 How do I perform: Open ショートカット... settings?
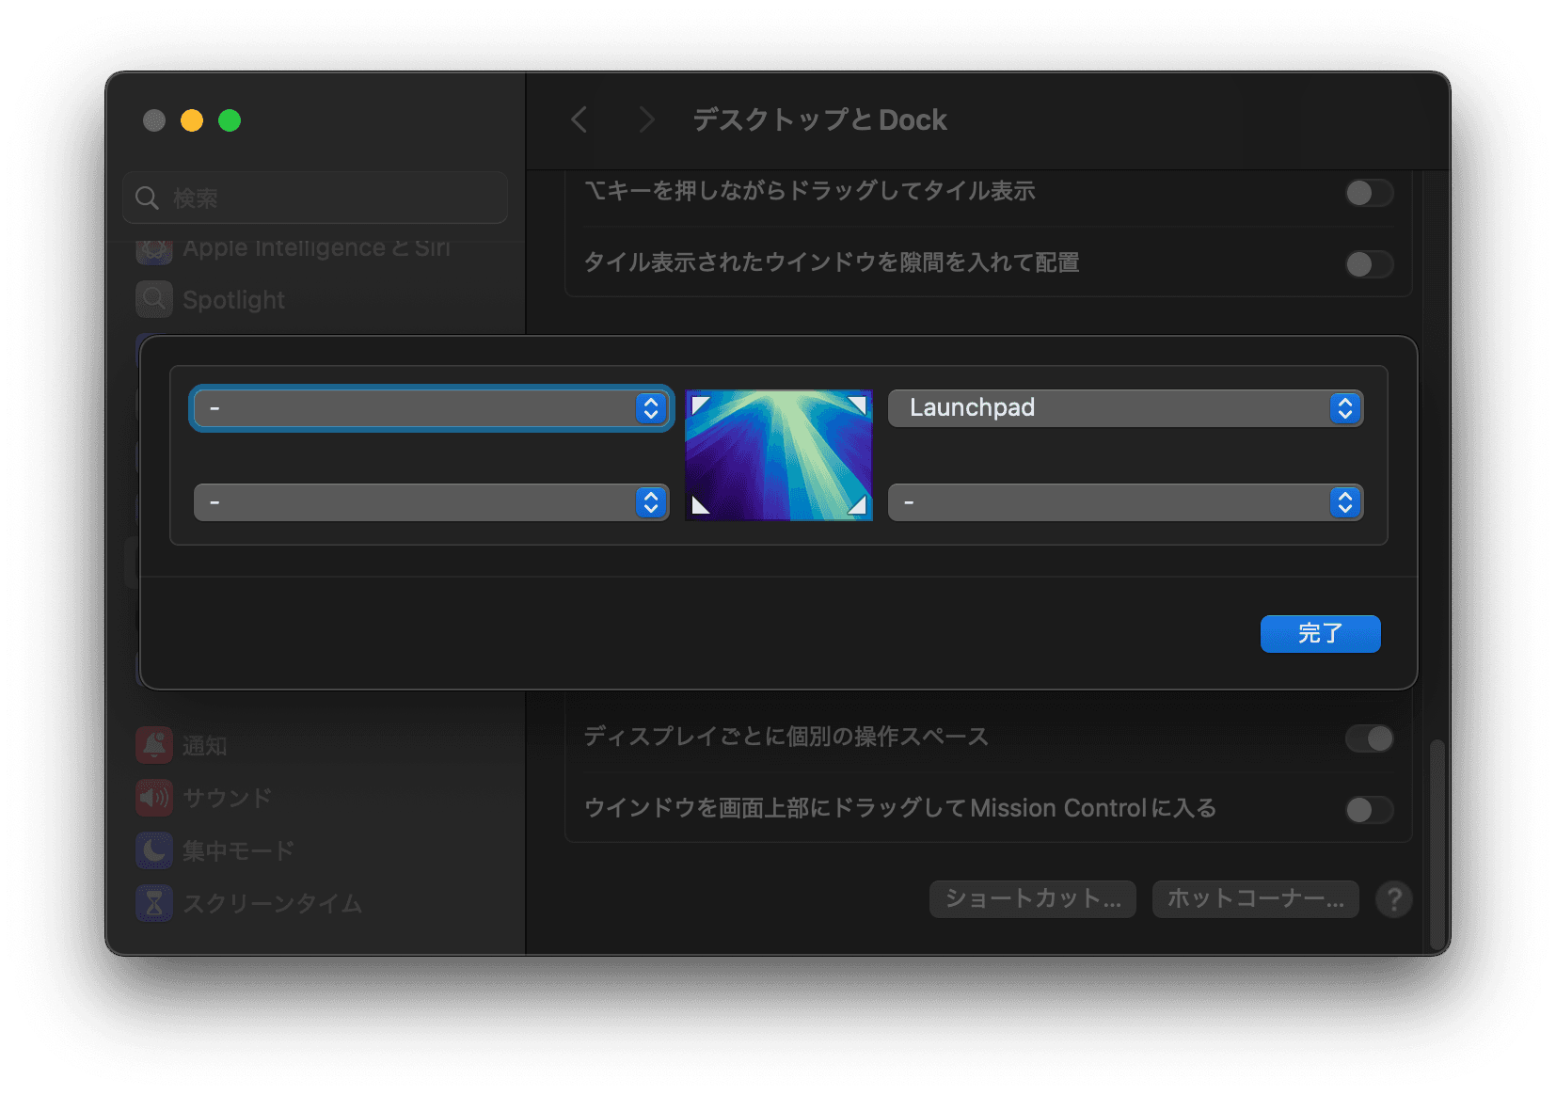click(x=1032, y=898)
